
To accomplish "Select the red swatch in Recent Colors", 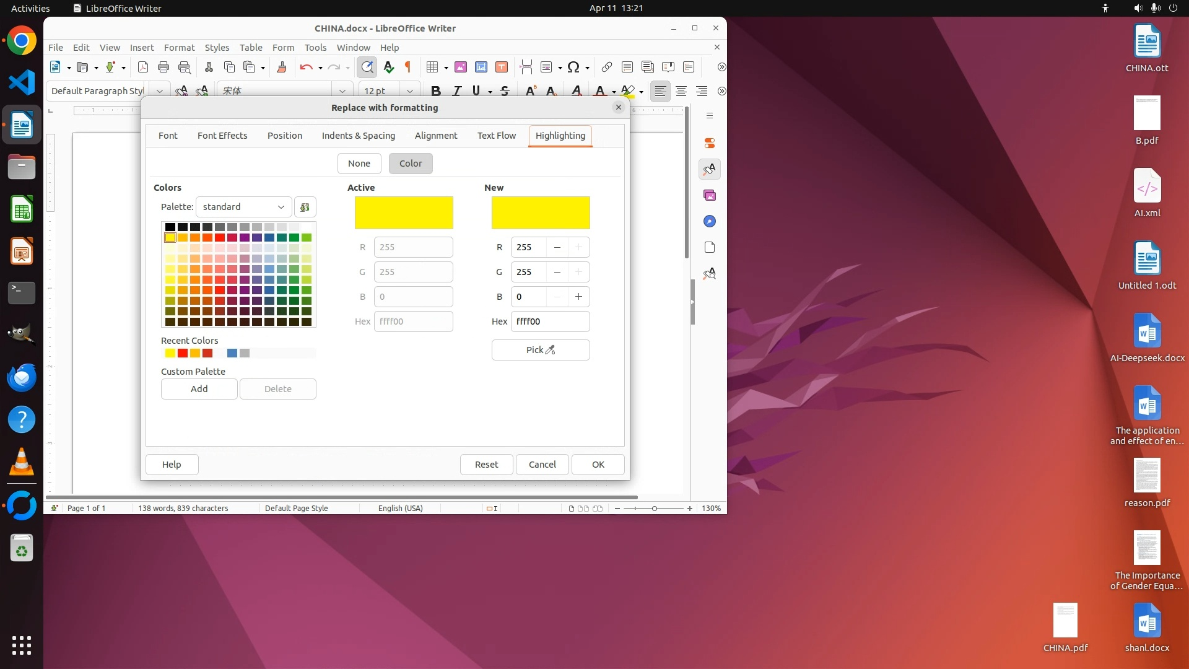I will coord(183,353).
